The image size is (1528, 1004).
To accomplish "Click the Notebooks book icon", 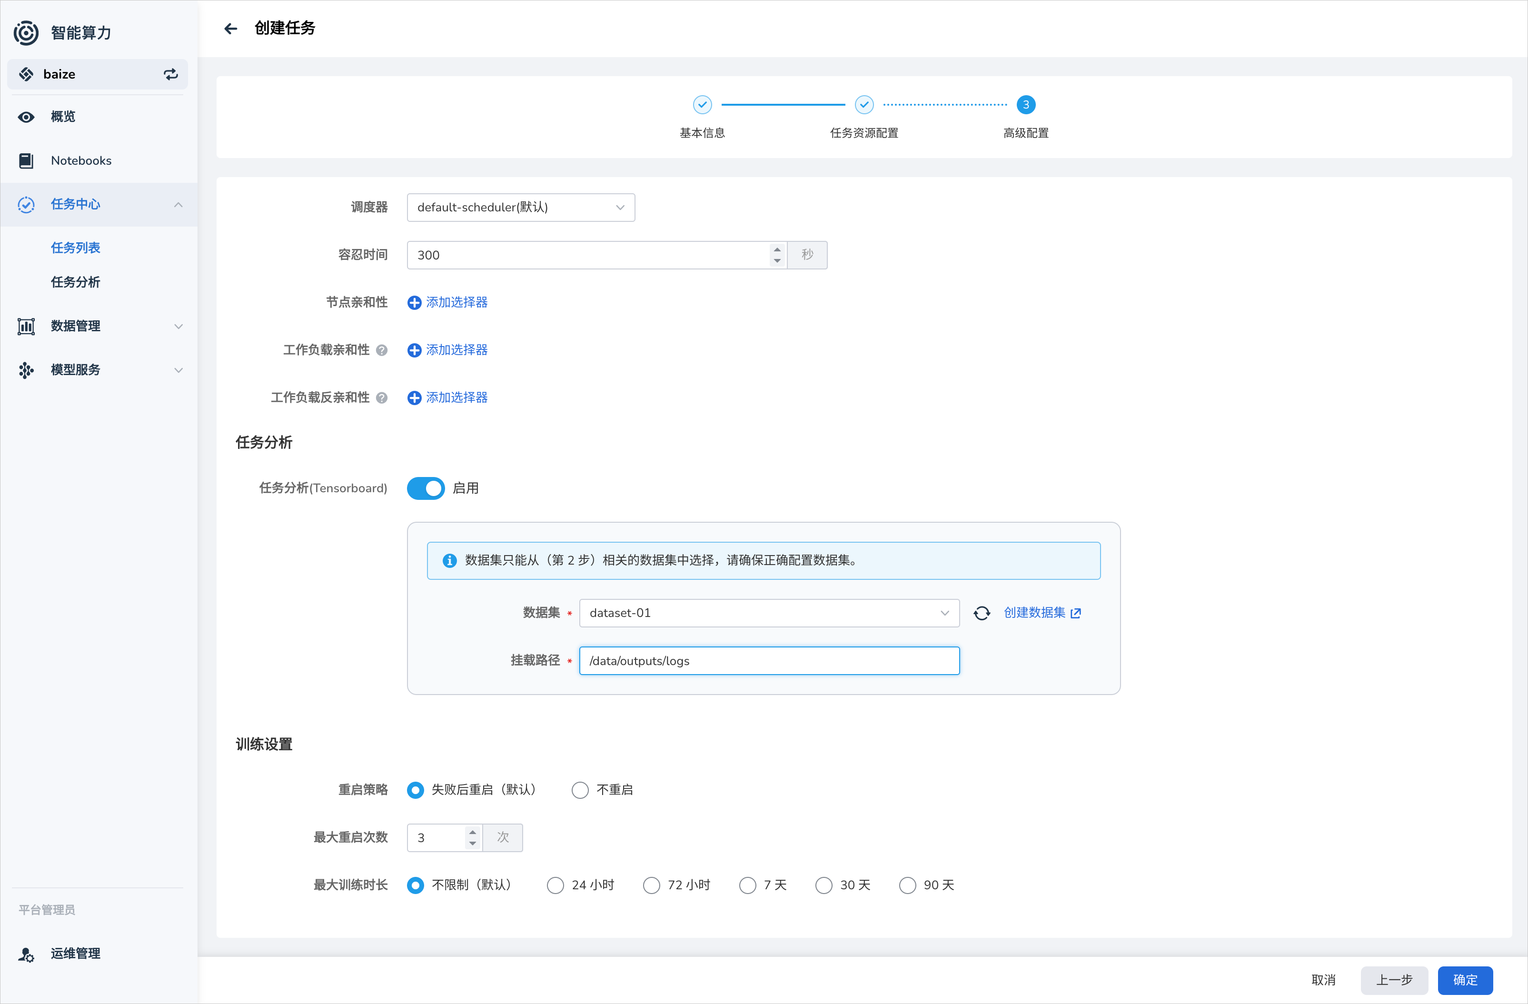I will coord(26,160).
